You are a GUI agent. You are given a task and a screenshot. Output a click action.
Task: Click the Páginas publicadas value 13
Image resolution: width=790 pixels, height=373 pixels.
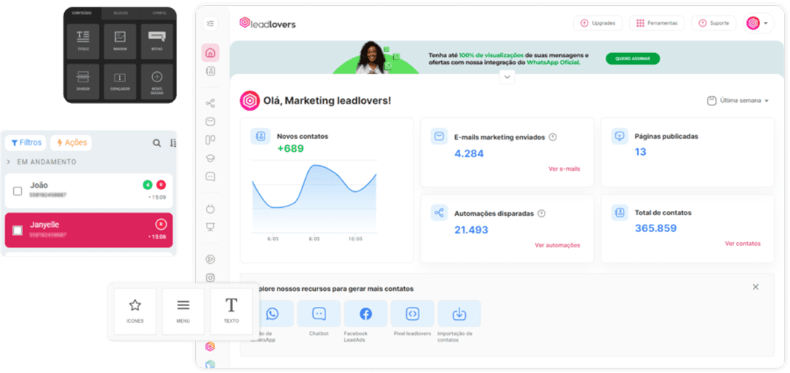(640, 152)
